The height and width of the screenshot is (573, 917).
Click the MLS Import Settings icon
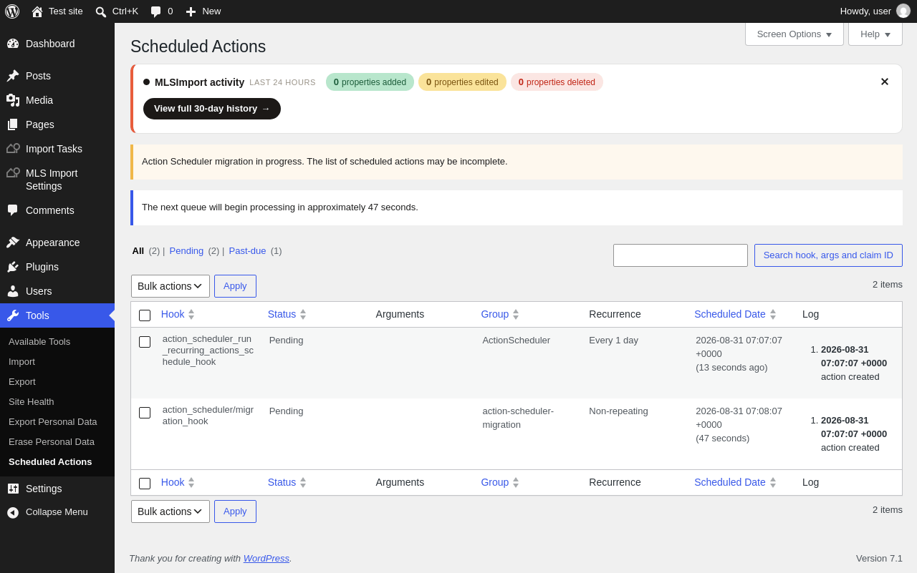click(x=13, y=173)
